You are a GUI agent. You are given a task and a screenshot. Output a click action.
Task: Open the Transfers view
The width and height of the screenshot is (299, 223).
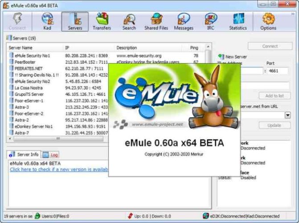tap(102, 21)
